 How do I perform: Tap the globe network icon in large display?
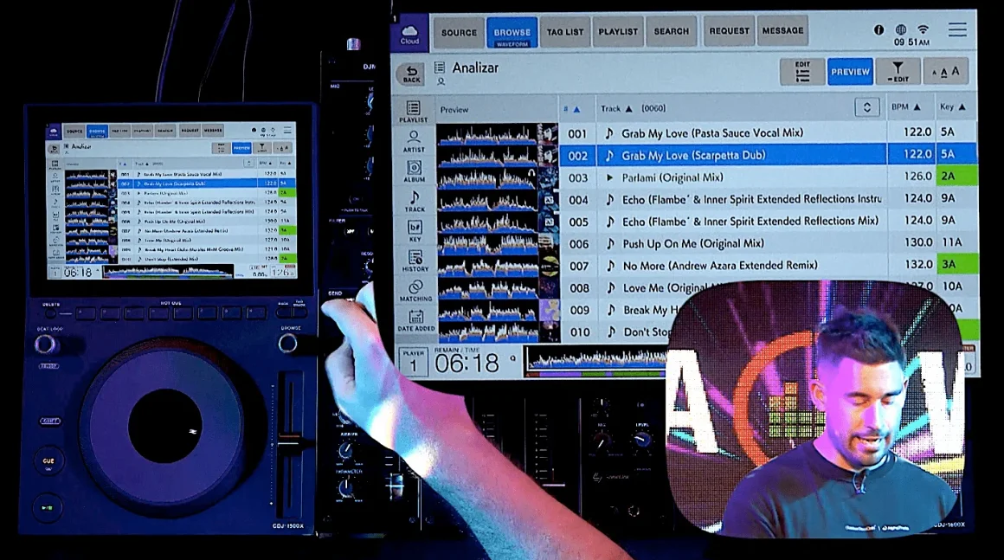point(901,29)
